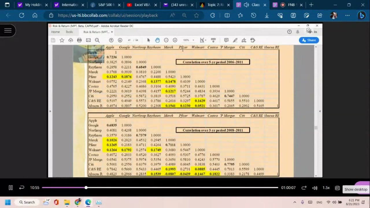This screenshot has height=208, width=370.
Task: Go to the browser home page
Action: (x=35, y=16)
